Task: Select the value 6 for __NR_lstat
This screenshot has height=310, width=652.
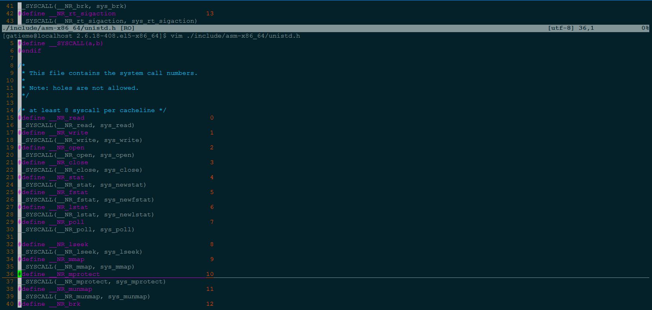Action: coord(212,207)
